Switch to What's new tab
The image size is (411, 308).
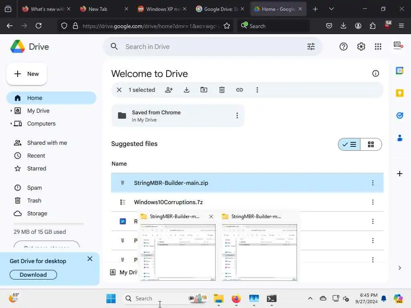pyautogui.click(x=47, y=9)
